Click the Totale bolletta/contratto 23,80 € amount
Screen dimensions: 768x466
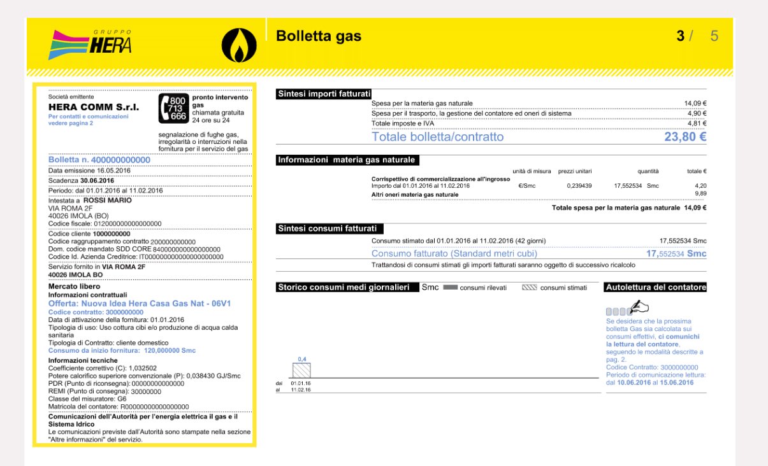[685, 136]
